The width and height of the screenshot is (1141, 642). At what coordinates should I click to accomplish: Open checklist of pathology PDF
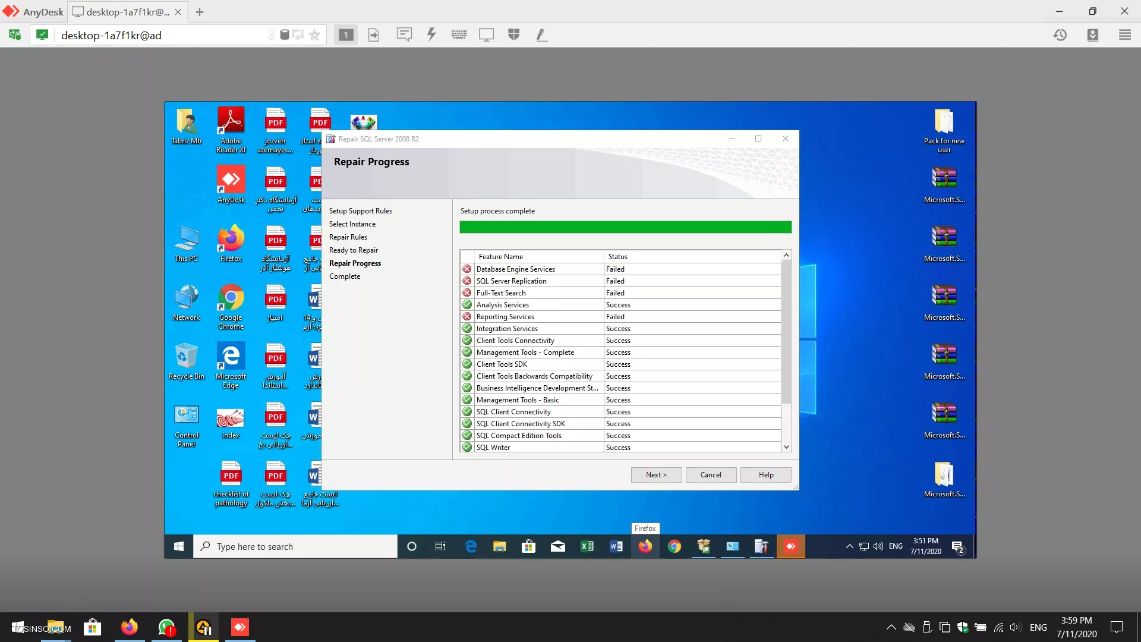tap(231, 483)
